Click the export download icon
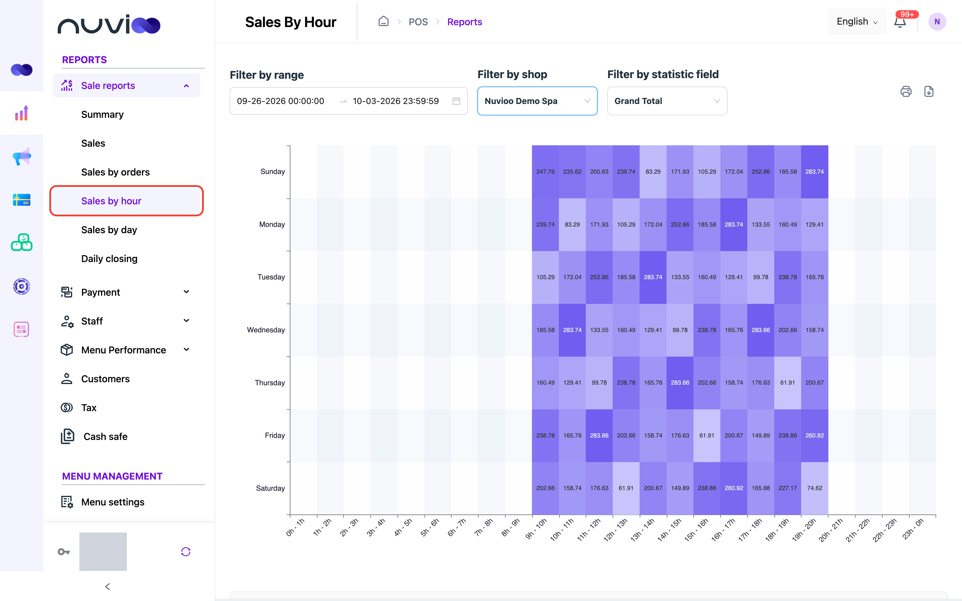 point(929,91)
